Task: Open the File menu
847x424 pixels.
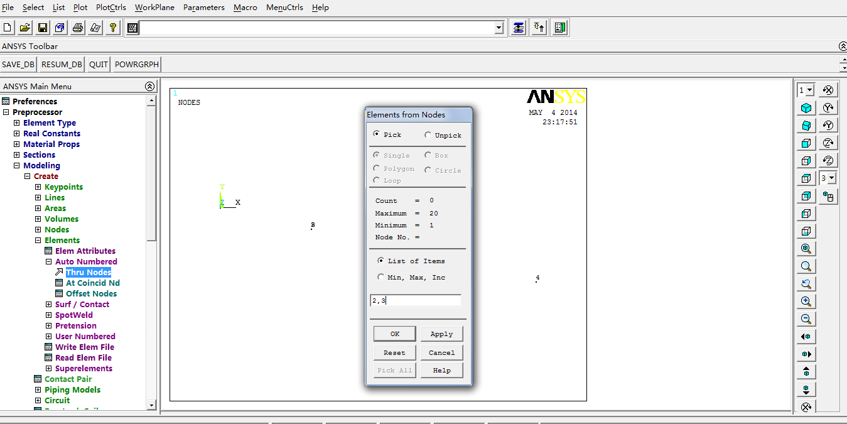Action: click(8, 8)
